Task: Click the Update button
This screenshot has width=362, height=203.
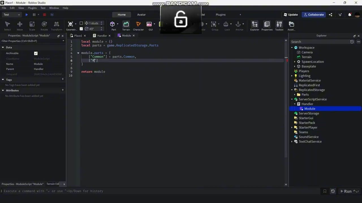Action: coord(291,15)
